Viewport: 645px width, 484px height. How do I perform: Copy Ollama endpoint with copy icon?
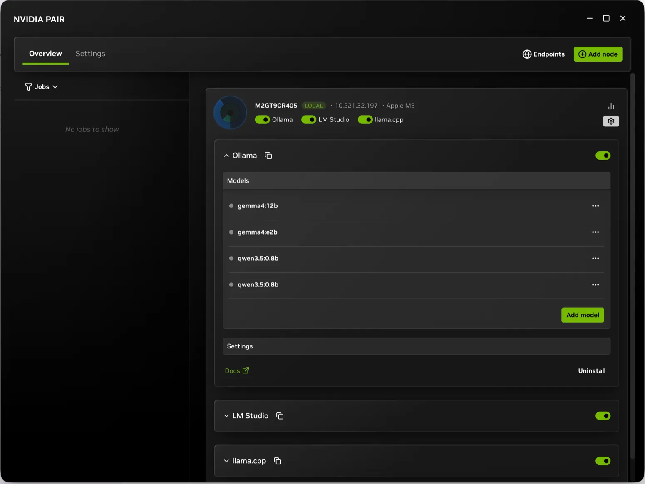[268, 156]
